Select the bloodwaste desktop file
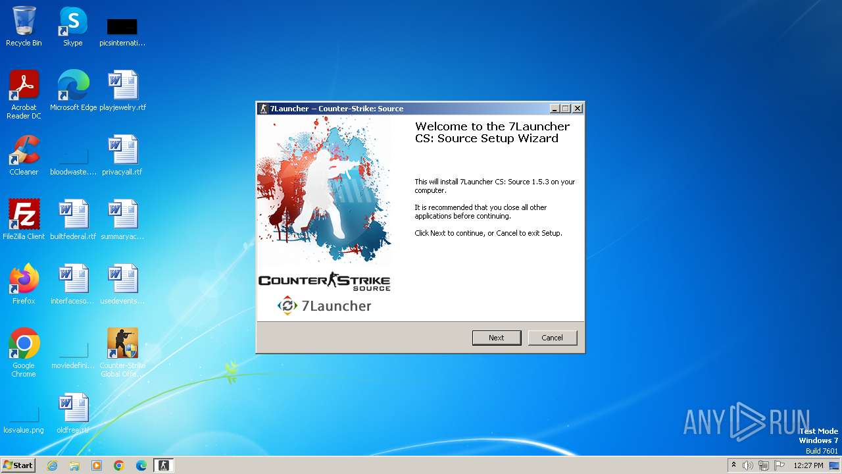The image size is (842, 474). [x=73, y=162]
